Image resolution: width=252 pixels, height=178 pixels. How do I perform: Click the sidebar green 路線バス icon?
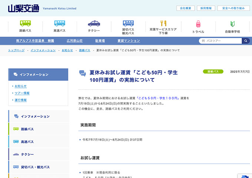tap(16, 129)
